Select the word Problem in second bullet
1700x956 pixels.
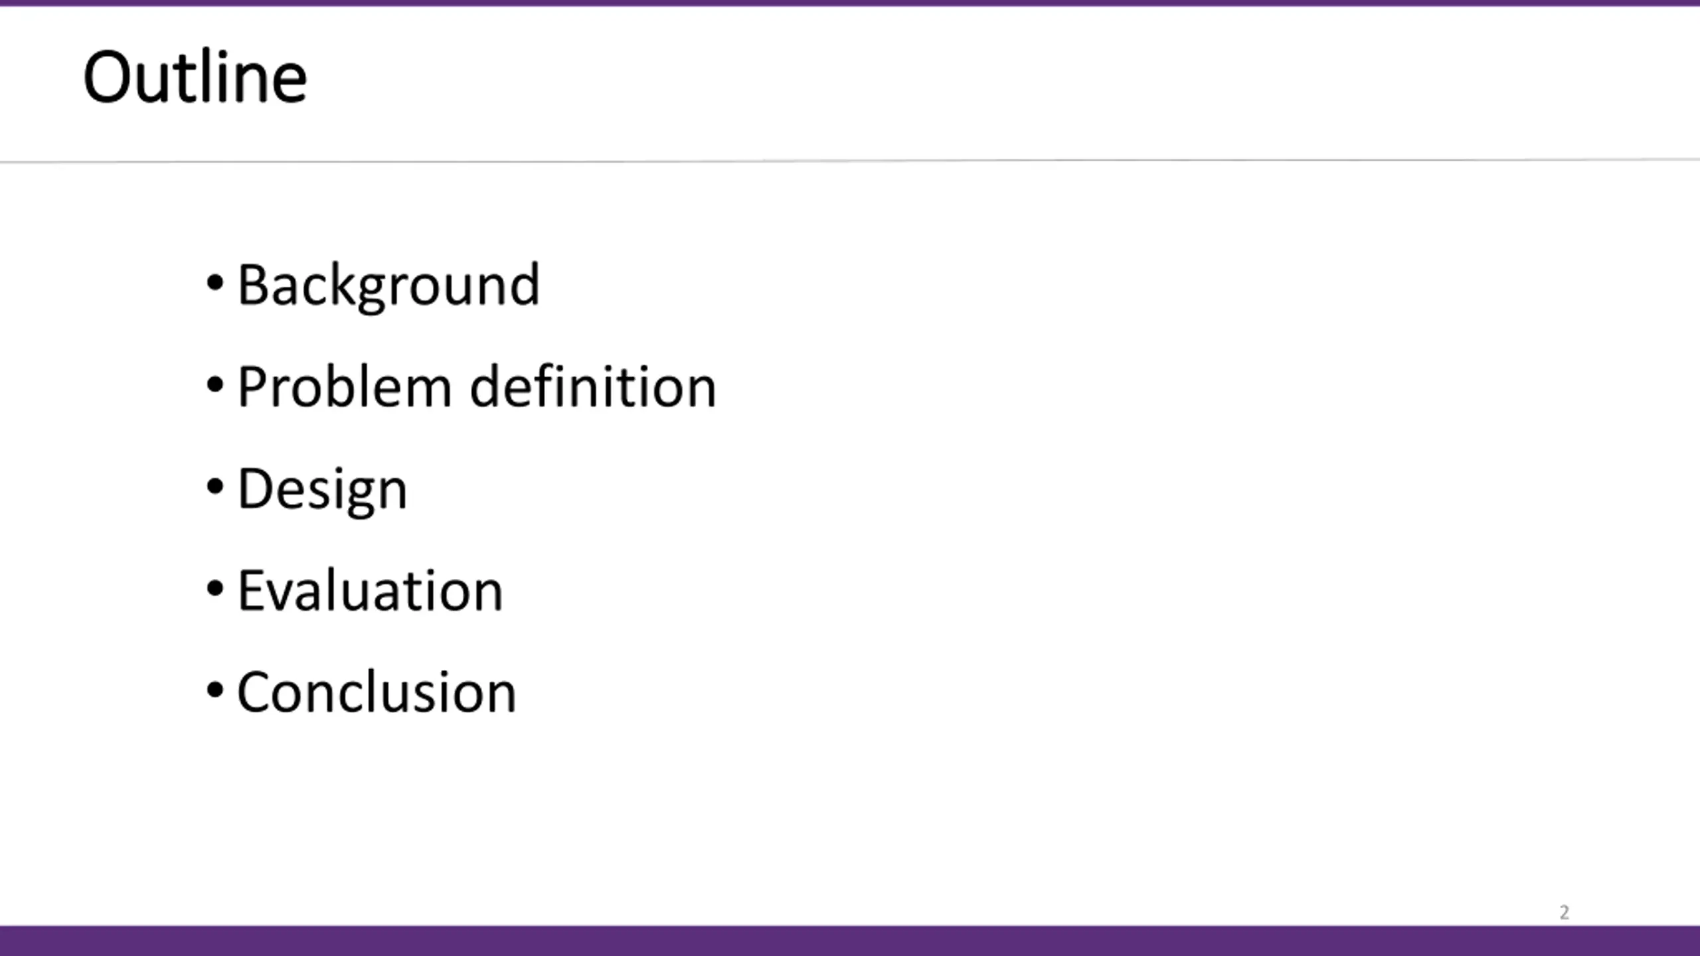[345, 387]
